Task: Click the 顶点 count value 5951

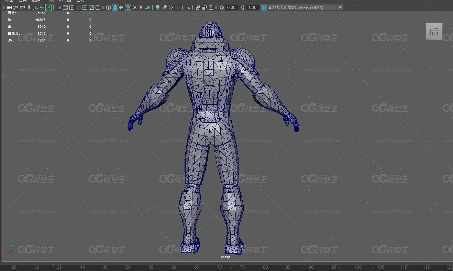Action: pos(41,13)
